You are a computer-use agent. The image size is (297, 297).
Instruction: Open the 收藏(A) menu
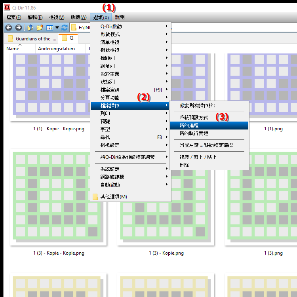click(x=79, y=17)
